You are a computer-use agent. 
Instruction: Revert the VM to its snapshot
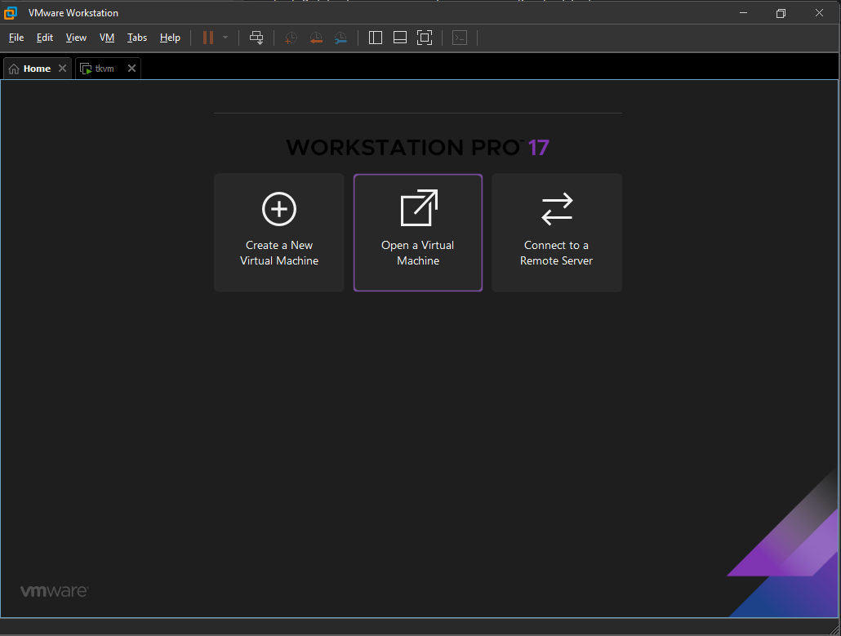click(316, 38)
